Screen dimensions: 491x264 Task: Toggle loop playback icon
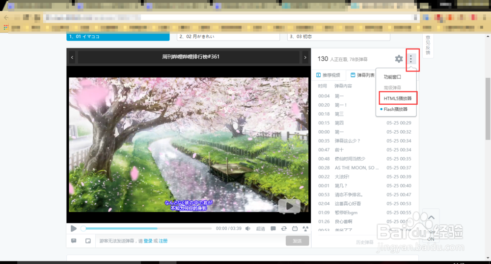pos(284,229)
